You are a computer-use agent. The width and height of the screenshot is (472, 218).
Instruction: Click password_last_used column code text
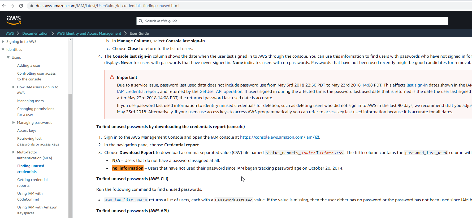tap(426, 153)
